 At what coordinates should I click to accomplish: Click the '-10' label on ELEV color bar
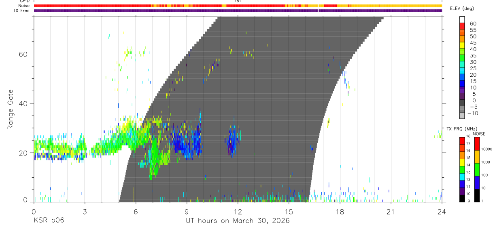[x=473, y=113]
